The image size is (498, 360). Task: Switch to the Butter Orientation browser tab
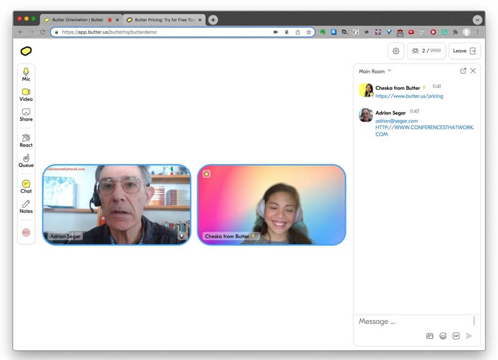tap(77, 20)
